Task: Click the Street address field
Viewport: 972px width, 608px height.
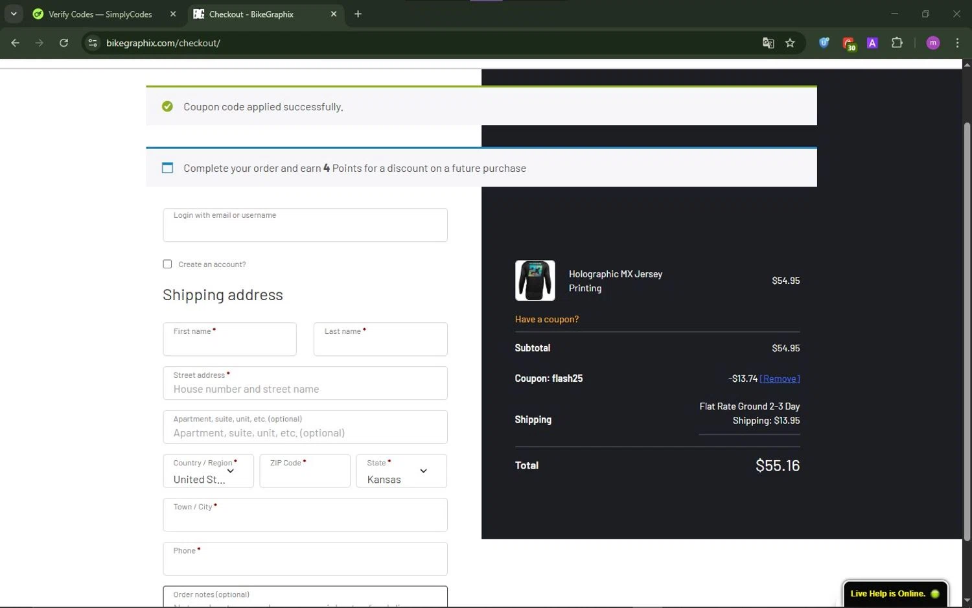Action: (305, 383)
